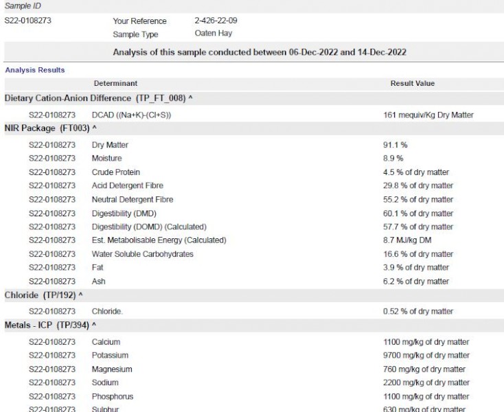This screenshot has height=412, width=504.
Task: Click the Magnesium determinant label
Action: [x=112, y=369]
